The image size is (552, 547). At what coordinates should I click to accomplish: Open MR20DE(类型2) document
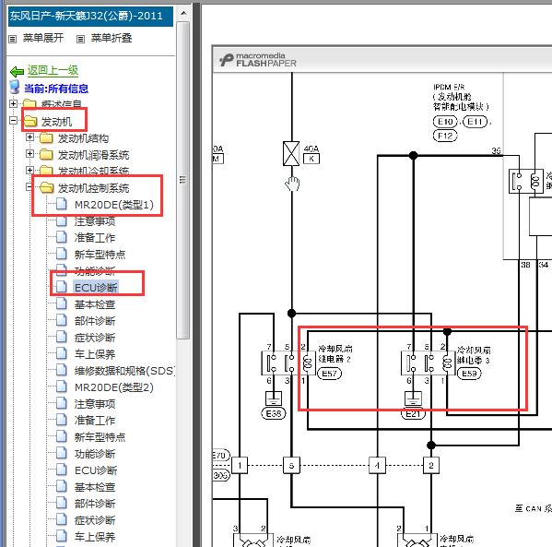[114, 387]
